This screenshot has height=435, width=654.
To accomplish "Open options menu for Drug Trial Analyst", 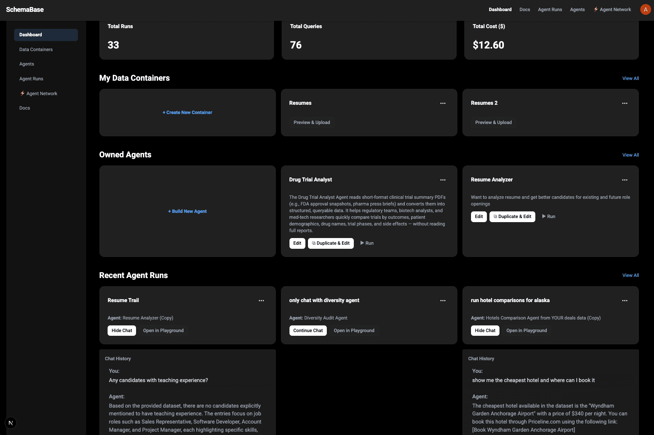I will 443,180.
